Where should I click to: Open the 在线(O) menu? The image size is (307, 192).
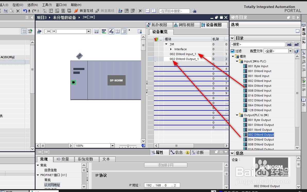pyautogui.click(x=17, y=5)
